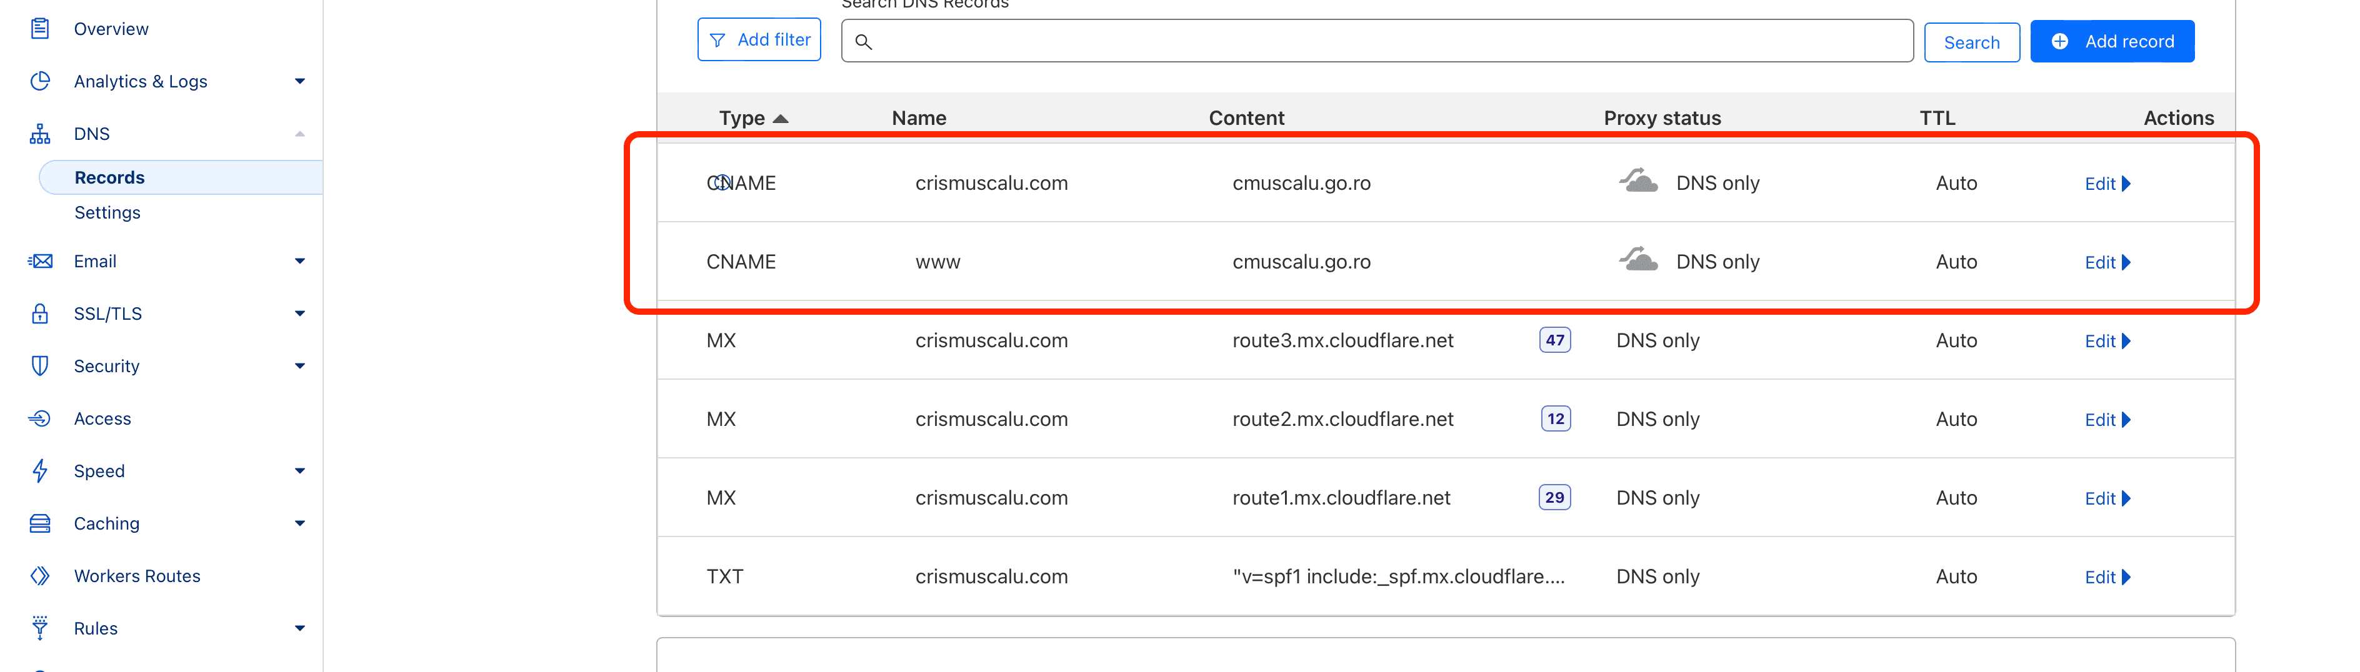2360x672 pixels.
Task: Edit the TXT spf record
Action: tap(2106, 577)
